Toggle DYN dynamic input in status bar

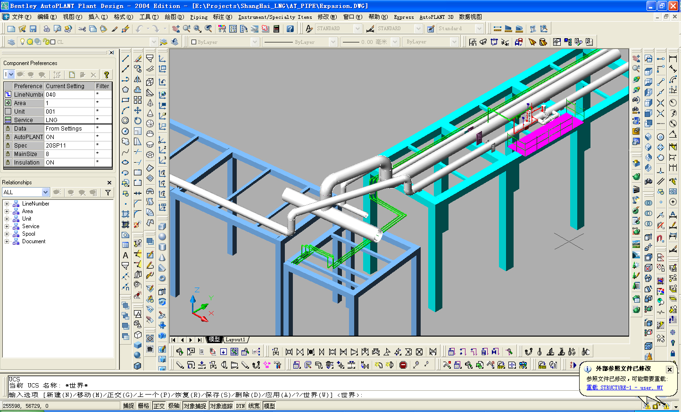[x=241, y=406]
